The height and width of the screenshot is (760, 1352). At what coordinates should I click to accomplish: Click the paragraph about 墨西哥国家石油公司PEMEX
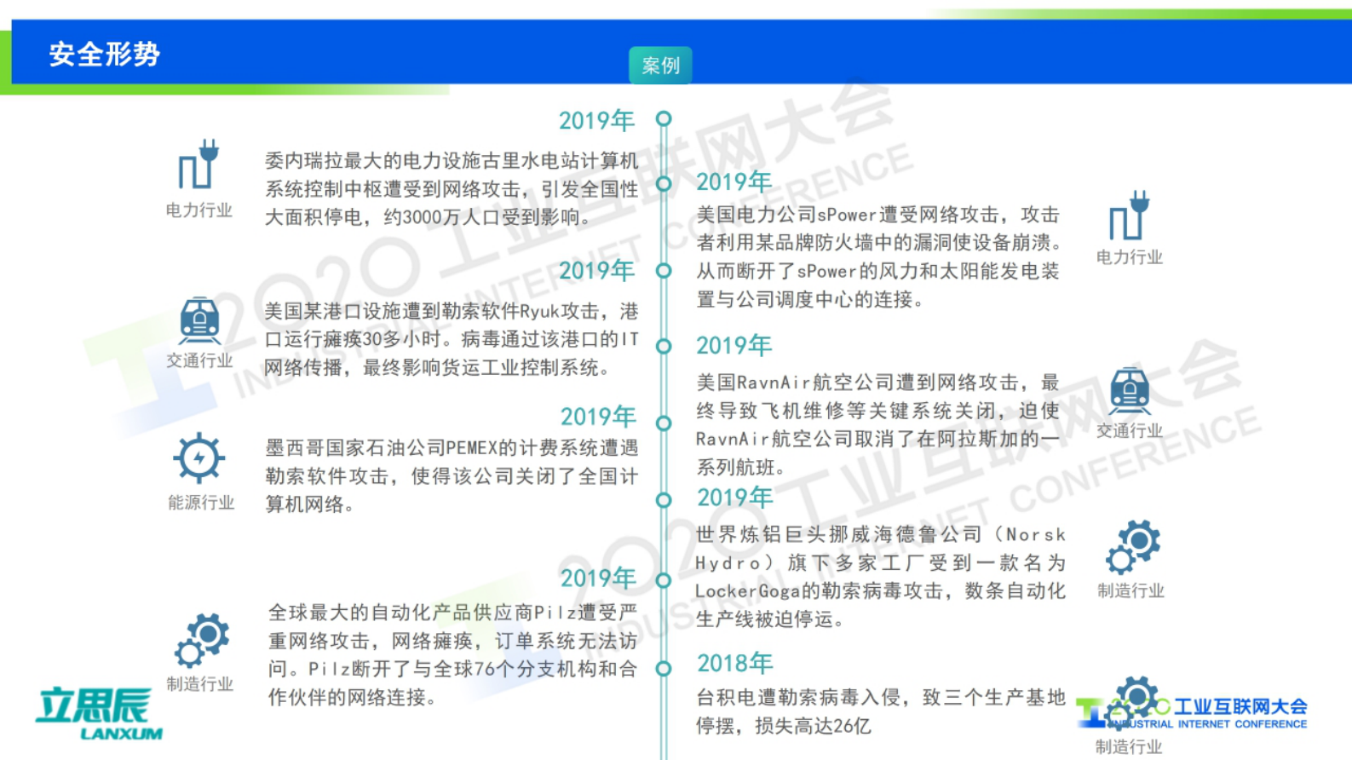[x=452, y=475]
